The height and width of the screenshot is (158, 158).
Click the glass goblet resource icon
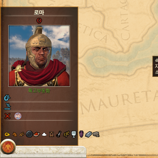[x=74, y=134]
